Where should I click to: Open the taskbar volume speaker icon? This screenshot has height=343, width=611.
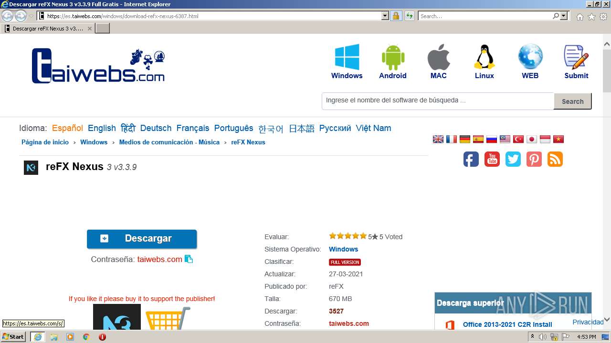pos(543,337)
